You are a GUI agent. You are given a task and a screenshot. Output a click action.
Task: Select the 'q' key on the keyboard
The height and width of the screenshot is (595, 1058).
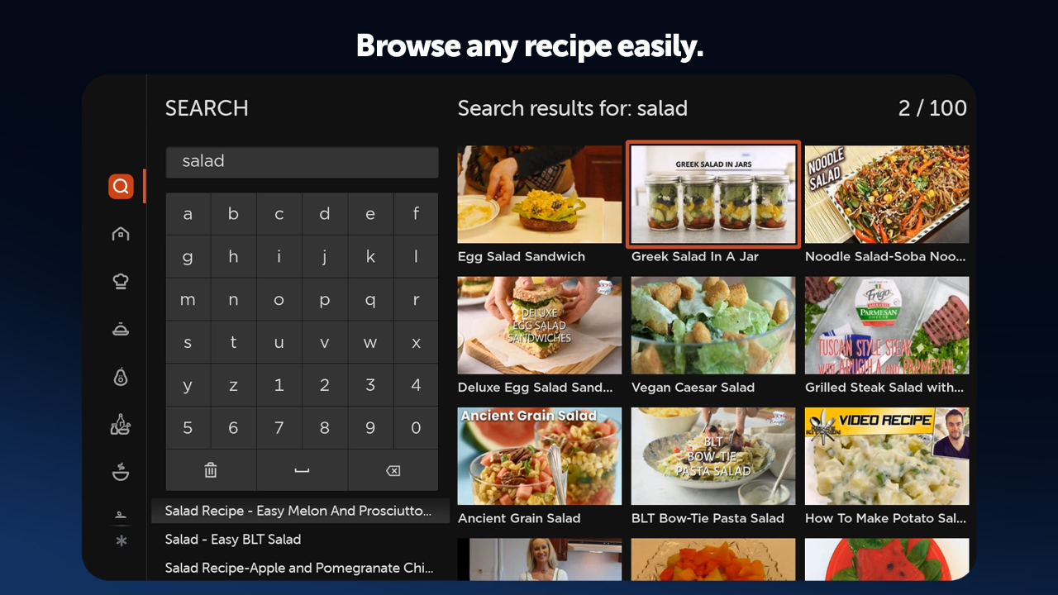[x=370, y=298]
